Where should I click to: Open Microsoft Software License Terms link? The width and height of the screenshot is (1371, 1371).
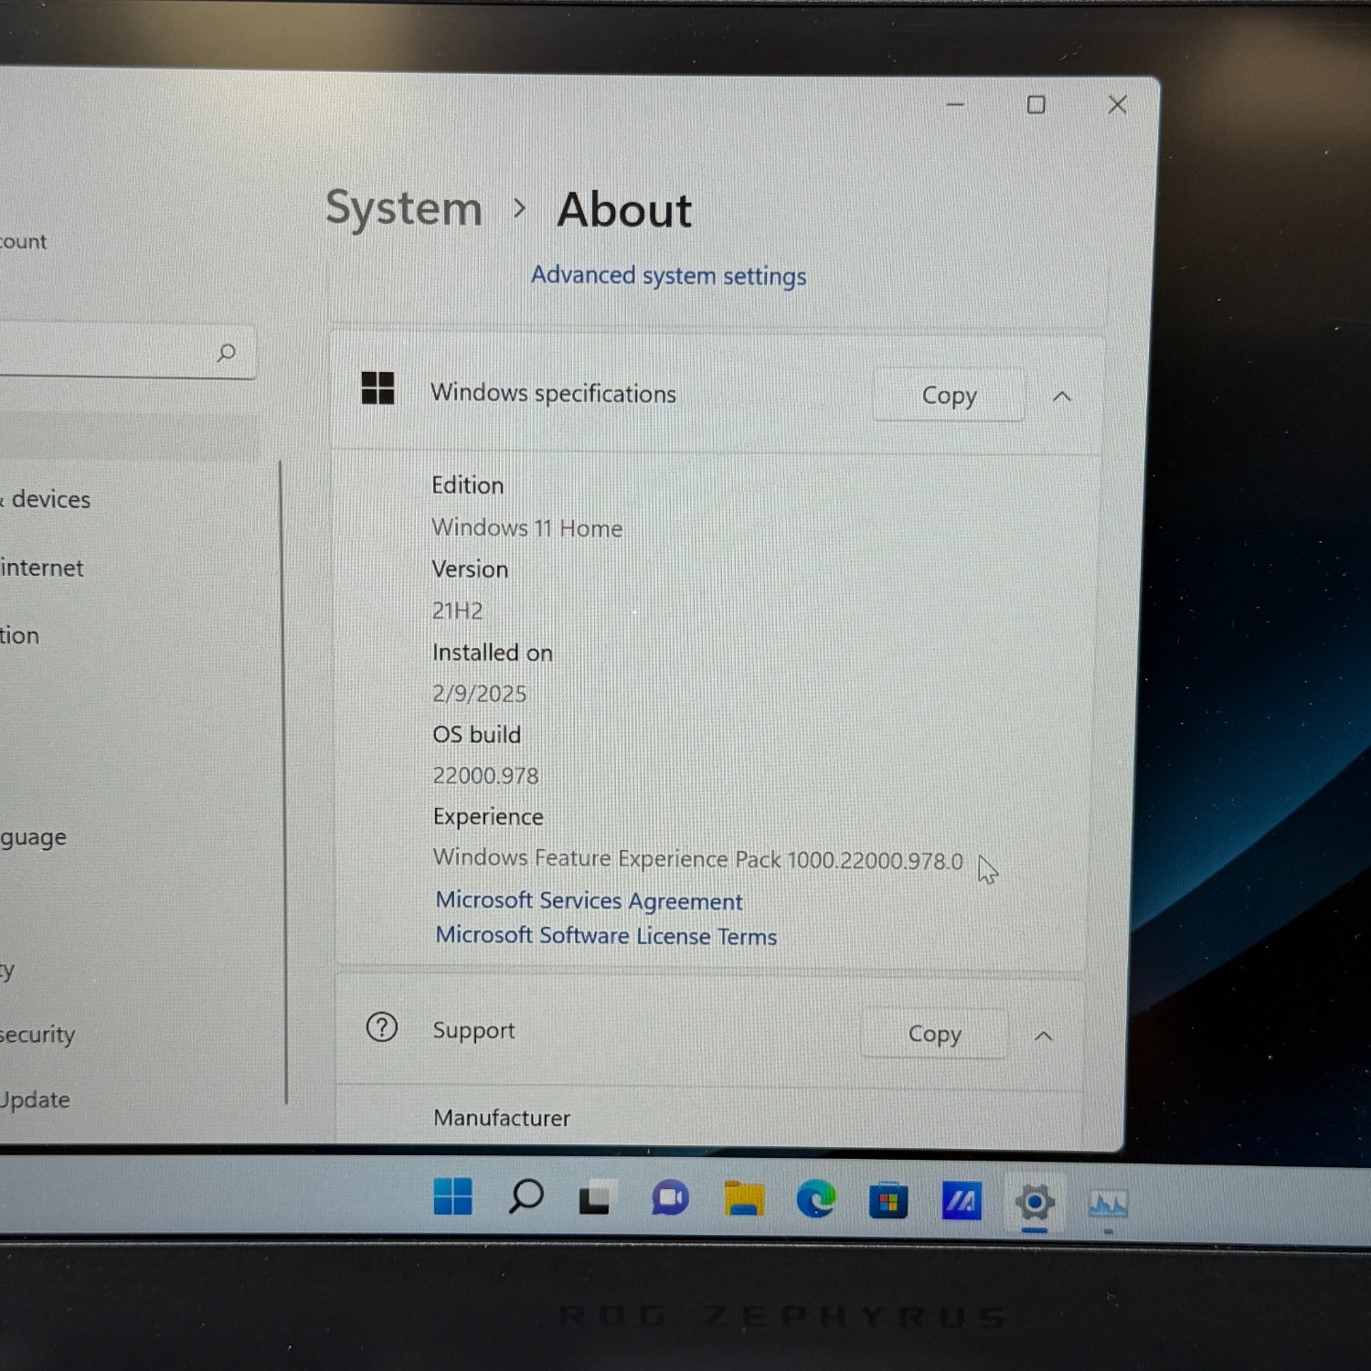605,936
